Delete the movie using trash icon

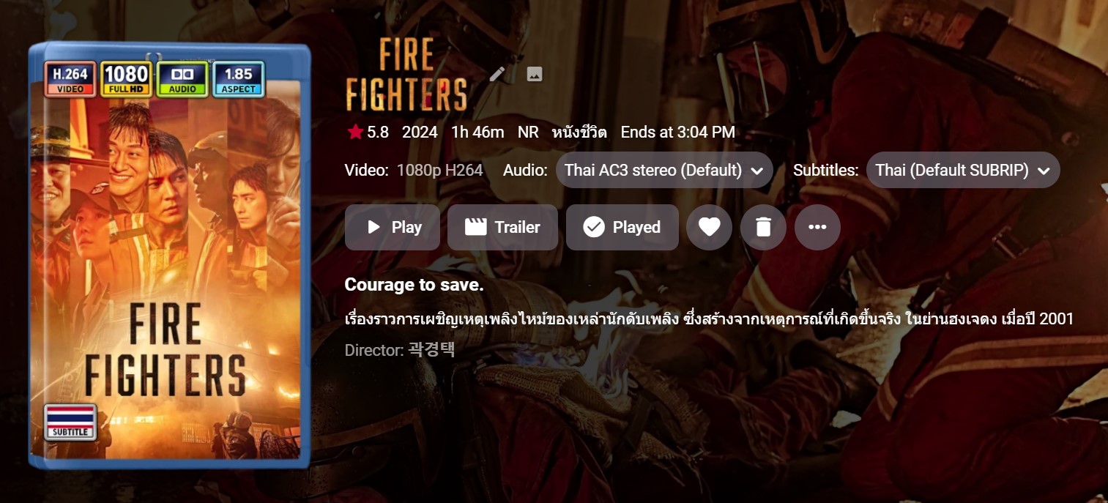pyautogui.click(x=763, y=227)
